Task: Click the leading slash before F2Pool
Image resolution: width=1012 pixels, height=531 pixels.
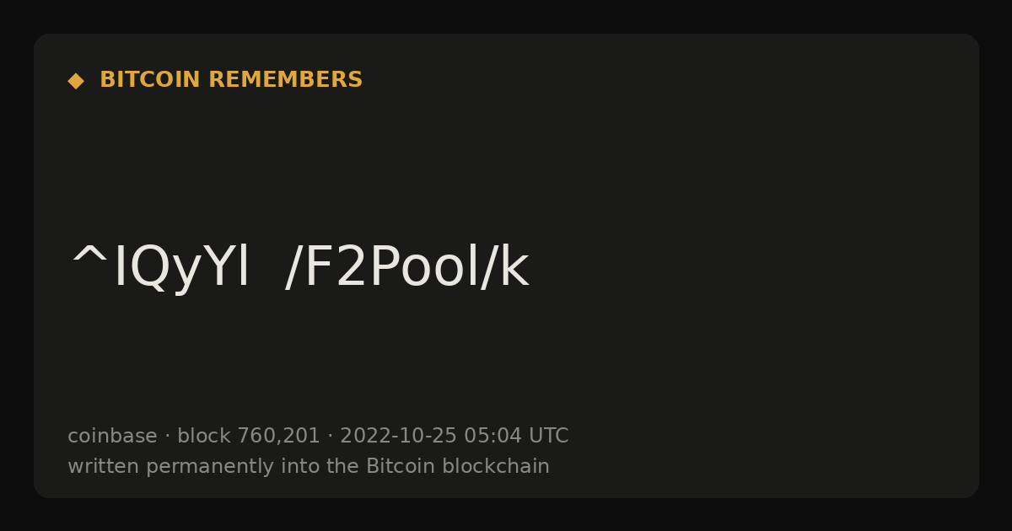Action: [295, 268]
